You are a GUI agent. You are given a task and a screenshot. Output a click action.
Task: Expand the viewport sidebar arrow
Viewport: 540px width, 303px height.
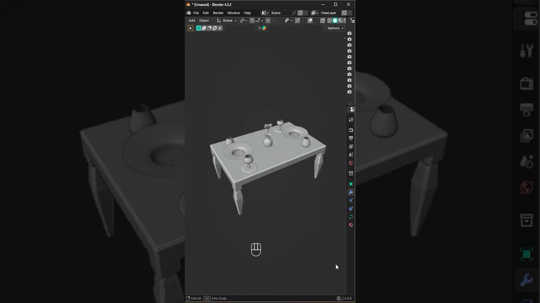(345, 38)
